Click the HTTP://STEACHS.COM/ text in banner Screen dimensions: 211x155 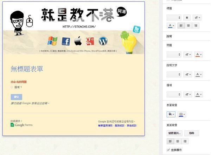79,27
